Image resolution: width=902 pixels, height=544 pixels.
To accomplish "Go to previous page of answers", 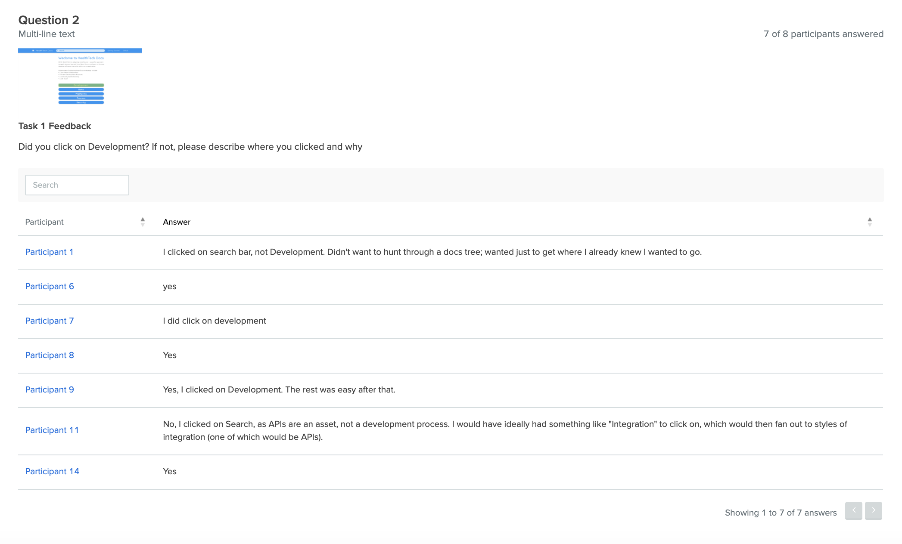I will pos(854,511).
